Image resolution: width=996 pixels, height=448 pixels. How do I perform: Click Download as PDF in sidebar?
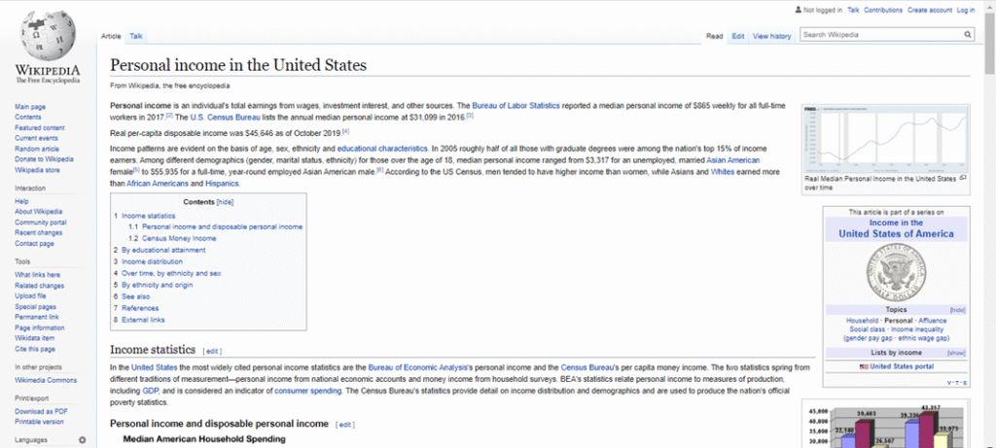42,412
